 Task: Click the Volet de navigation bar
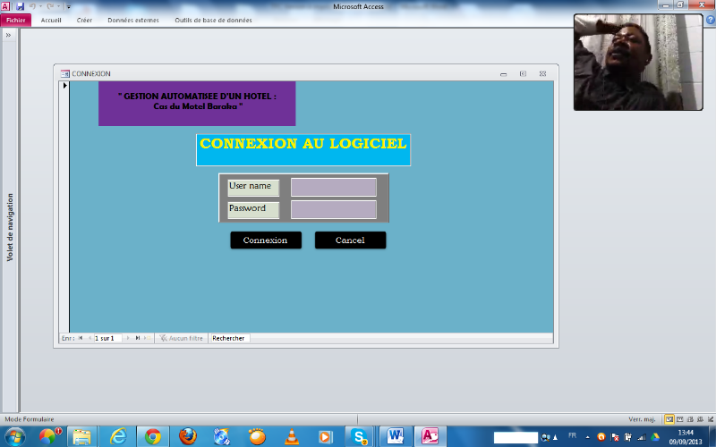[10, 227]
